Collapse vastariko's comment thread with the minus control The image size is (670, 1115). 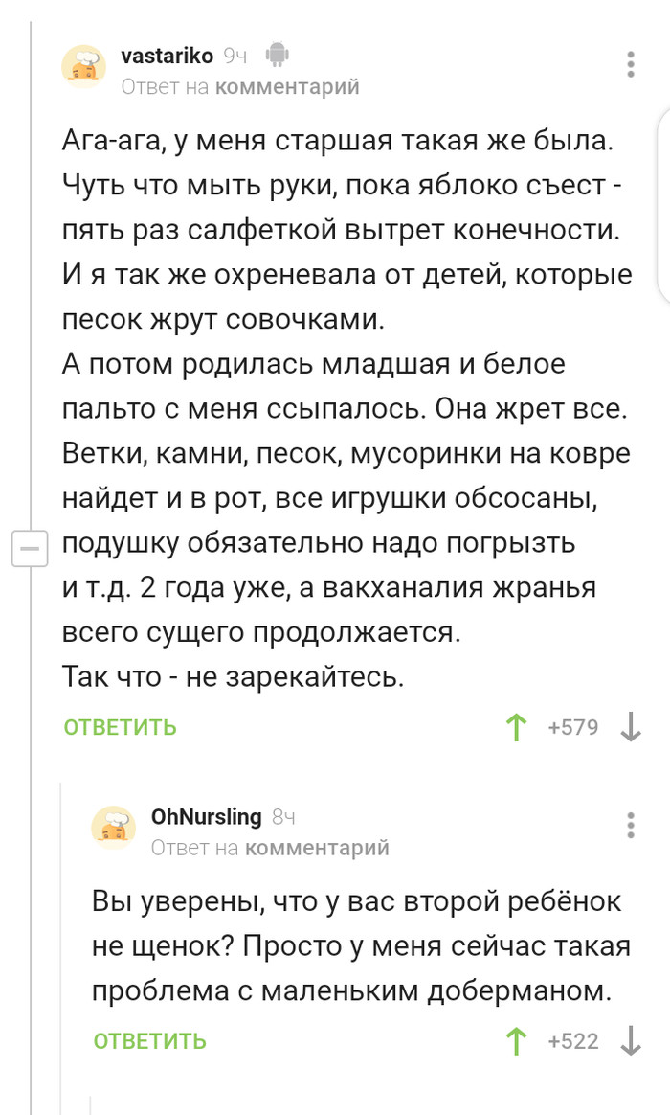click(x=32, y=548)
